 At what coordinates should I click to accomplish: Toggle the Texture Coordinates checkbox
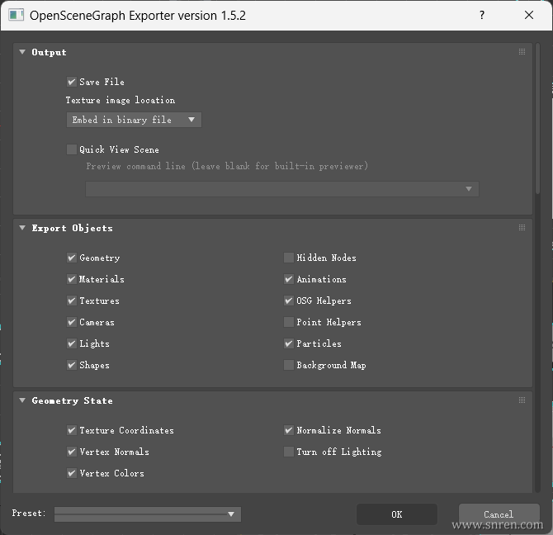tap(72, 430)
